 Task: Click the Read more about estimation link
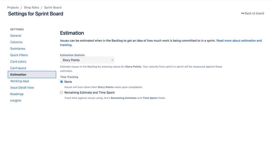[x=239, y=40]
